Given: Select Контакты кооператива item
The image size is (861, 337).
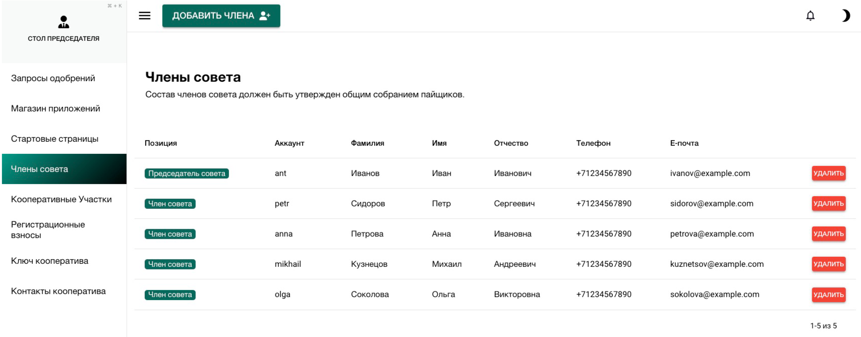Looking at the screenshot, I should pos(59,291).
